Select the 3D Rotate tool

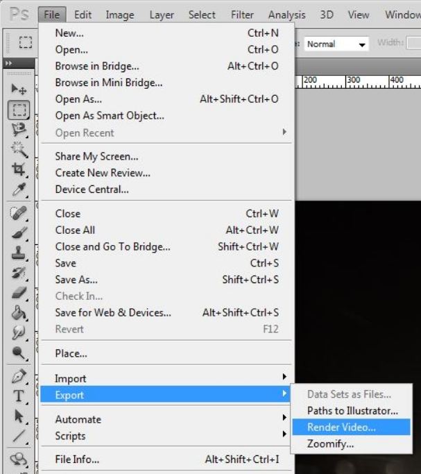click(x=19, y=459)
